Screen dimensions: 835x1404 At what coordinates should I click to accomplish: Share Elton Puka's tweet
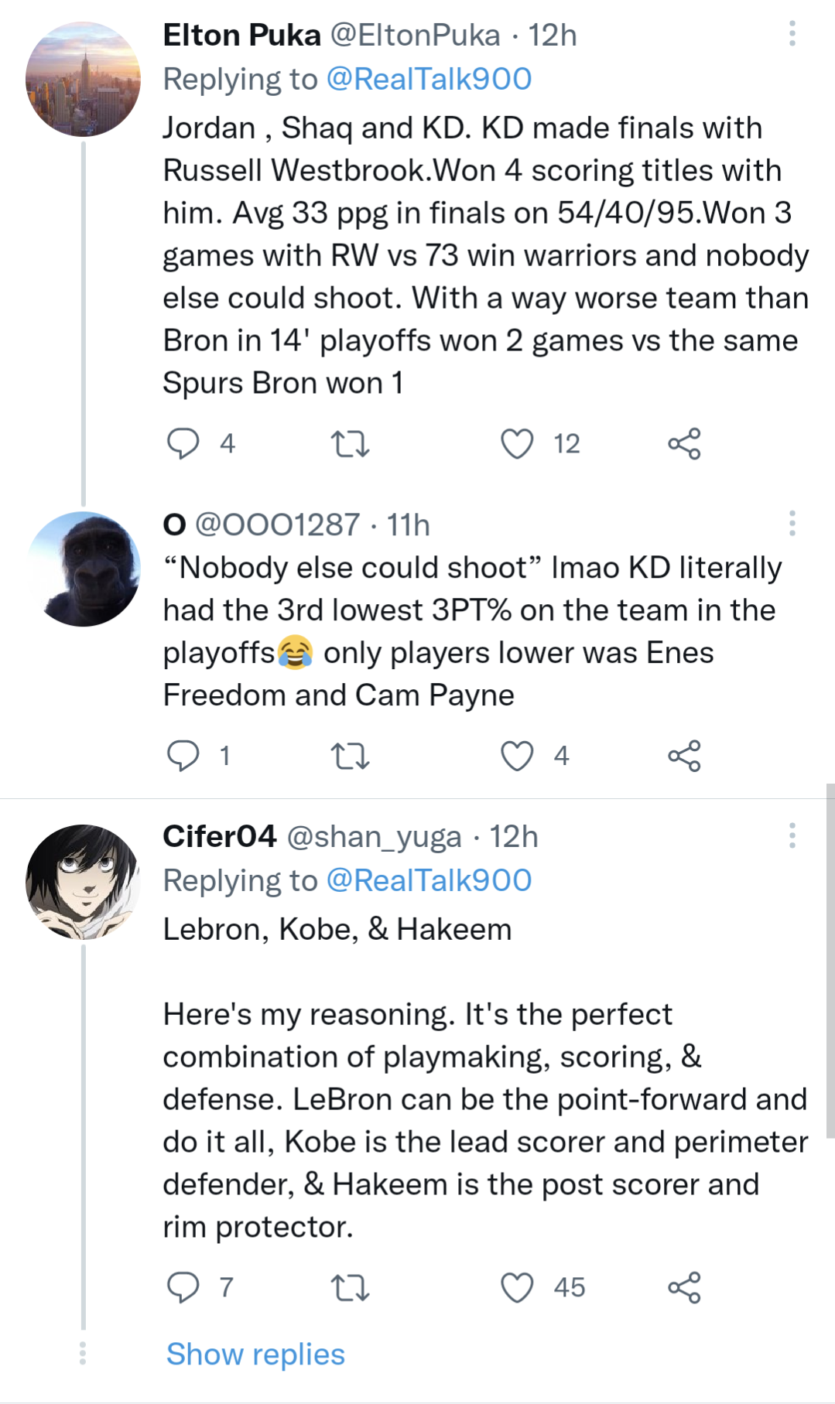[684, 444]
